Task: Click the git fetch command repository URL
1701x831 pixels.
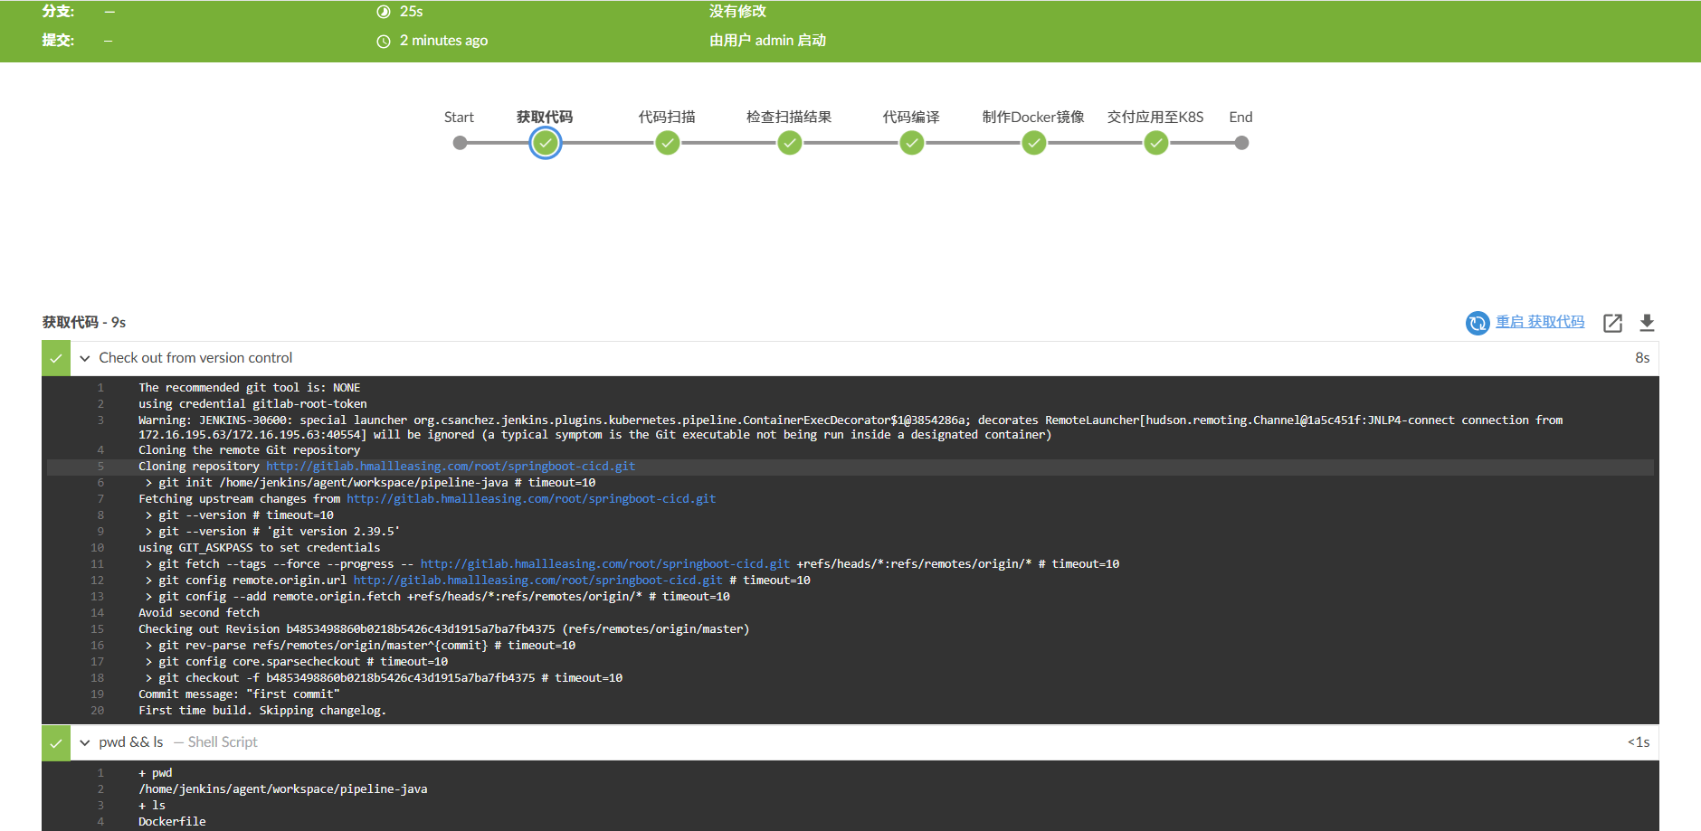Action: 604,564
